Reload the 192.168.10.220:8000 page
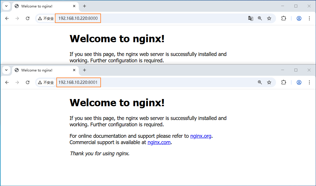The height and width of the screenshot is (186, 316). pyautogui.click(x=28, y=18)
